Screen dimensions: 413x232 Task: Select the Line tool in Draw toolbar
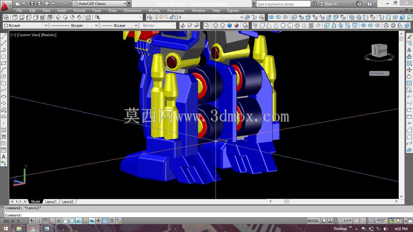pos(4,36)
